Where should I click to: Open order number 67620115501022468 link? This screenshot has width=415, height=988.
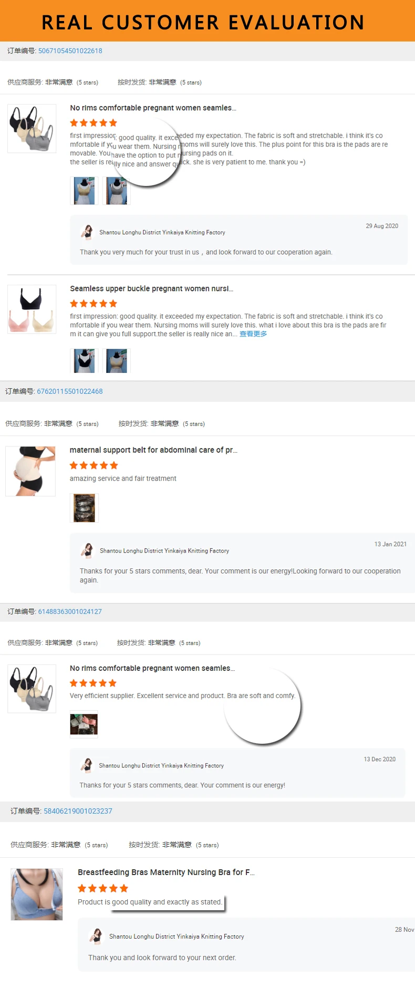click(70, 391)
